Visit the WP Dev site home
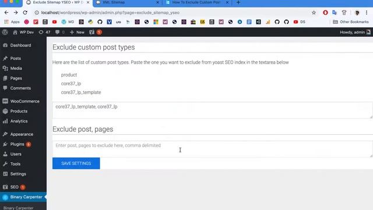The height and width of the screenshot is (210, 373). coord(23,32)
